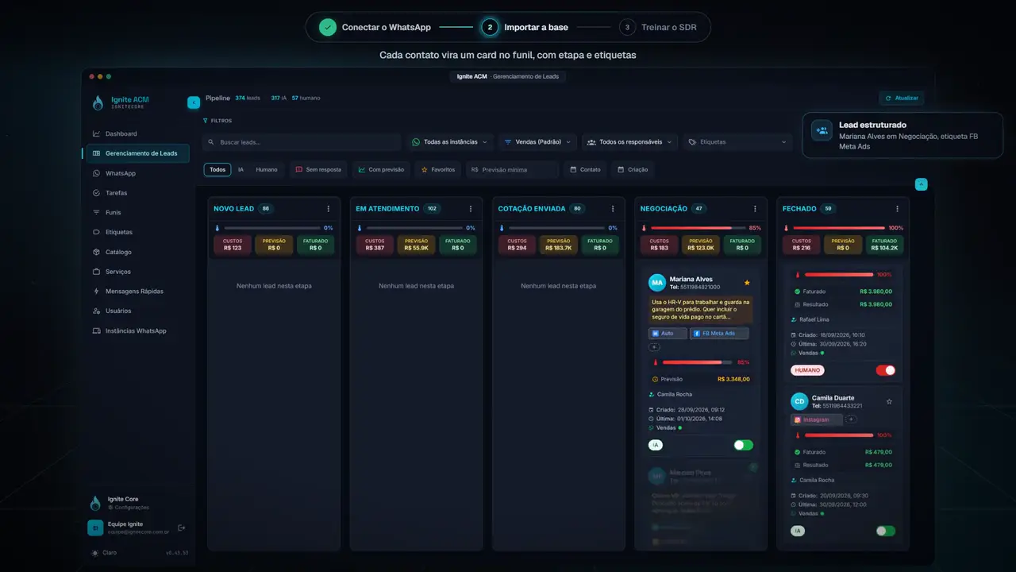Log out using the icon beside Equipe Ignite

pyautogui.click(x=181, y=528)
